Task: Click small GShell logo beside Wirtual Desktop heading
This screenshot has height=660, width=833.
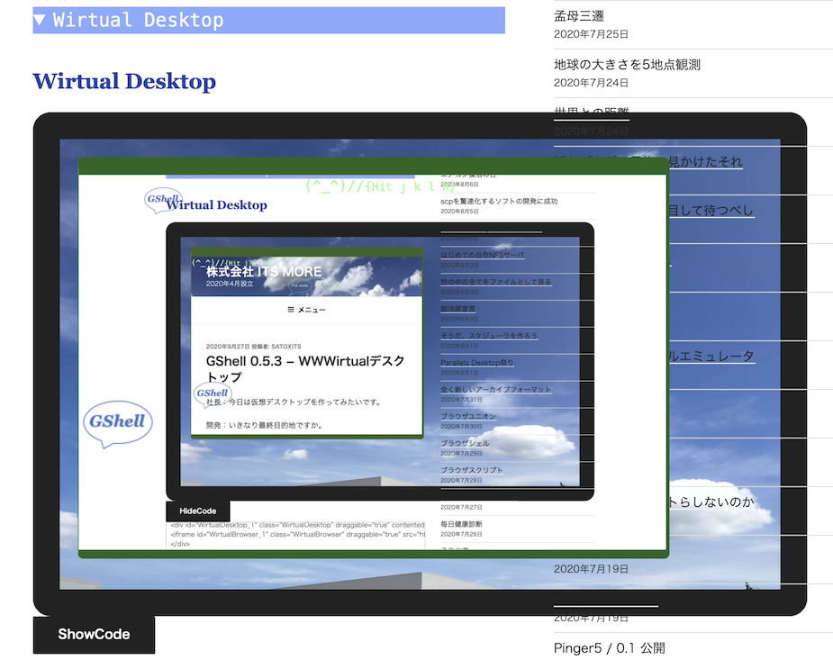Action: [x=164, y=200]
